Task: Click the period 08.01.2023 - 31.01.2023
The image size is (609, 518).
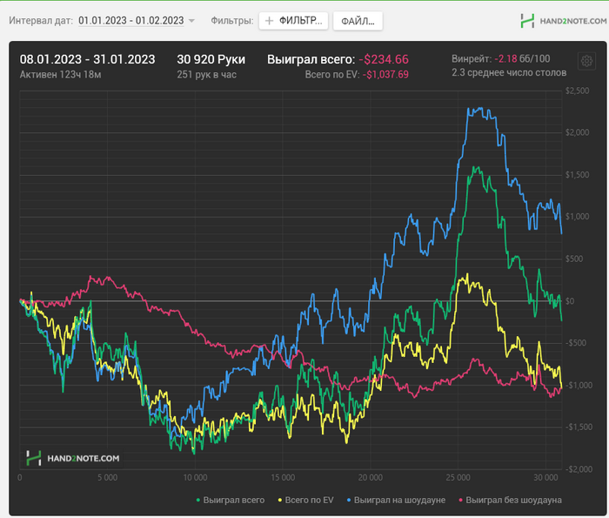Action: [87, 59]
